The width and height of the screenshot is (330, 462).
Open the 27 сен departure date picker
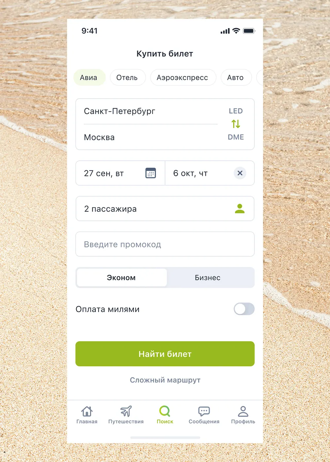[x=120, y=173]
